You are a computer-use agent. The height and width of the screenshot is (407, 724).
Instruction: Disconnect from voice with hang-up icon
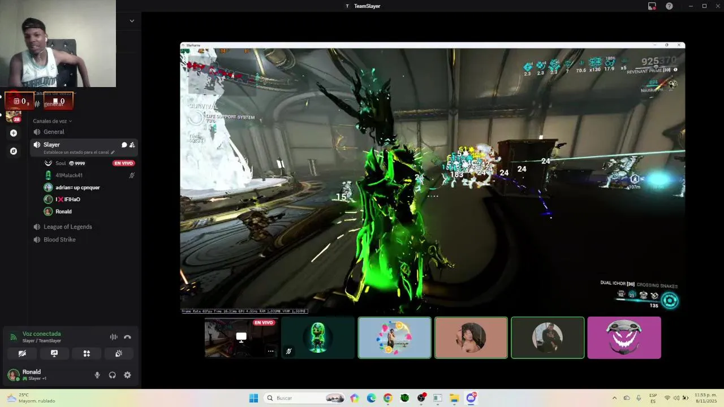click(x=127, y=337)
